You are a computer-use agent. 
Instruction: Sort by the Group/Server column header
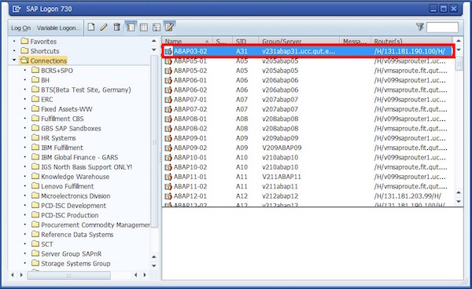[x=299, y=41]
